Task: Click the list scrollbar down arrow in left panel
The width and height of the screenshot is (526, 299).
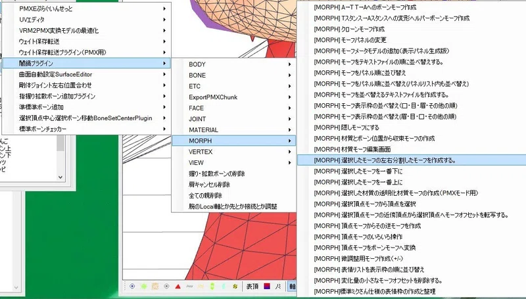Action: [60, 177]
